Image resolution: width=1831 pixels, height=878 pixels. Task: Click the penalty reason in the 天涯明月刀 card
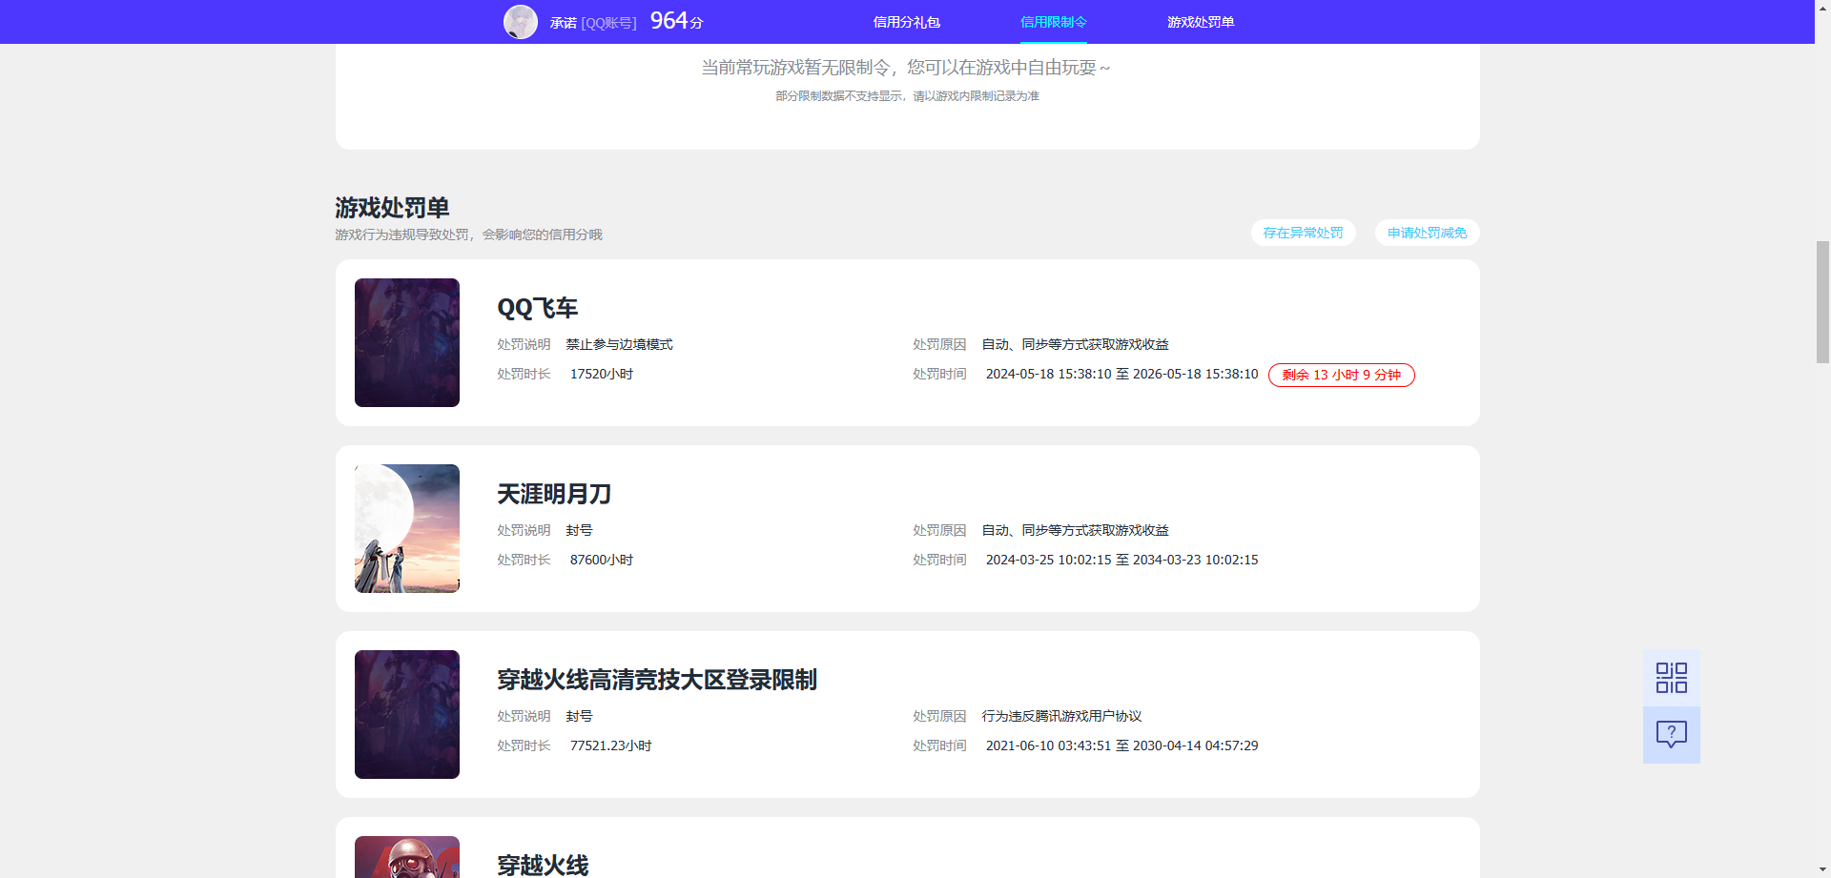point(1076,530)
